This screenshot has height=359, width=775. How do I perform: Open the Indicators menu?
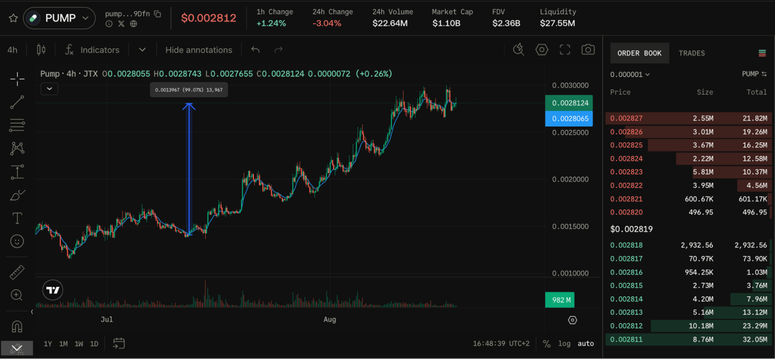click(92, 50)
